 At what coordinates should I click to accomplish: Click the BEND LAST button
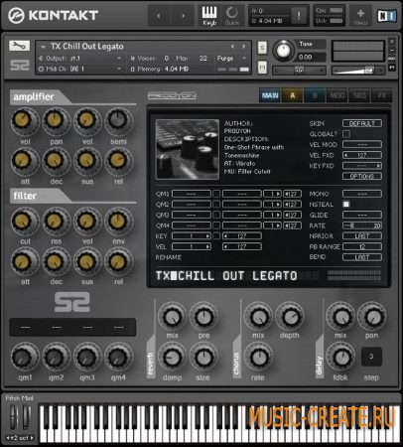pos(362,257)
